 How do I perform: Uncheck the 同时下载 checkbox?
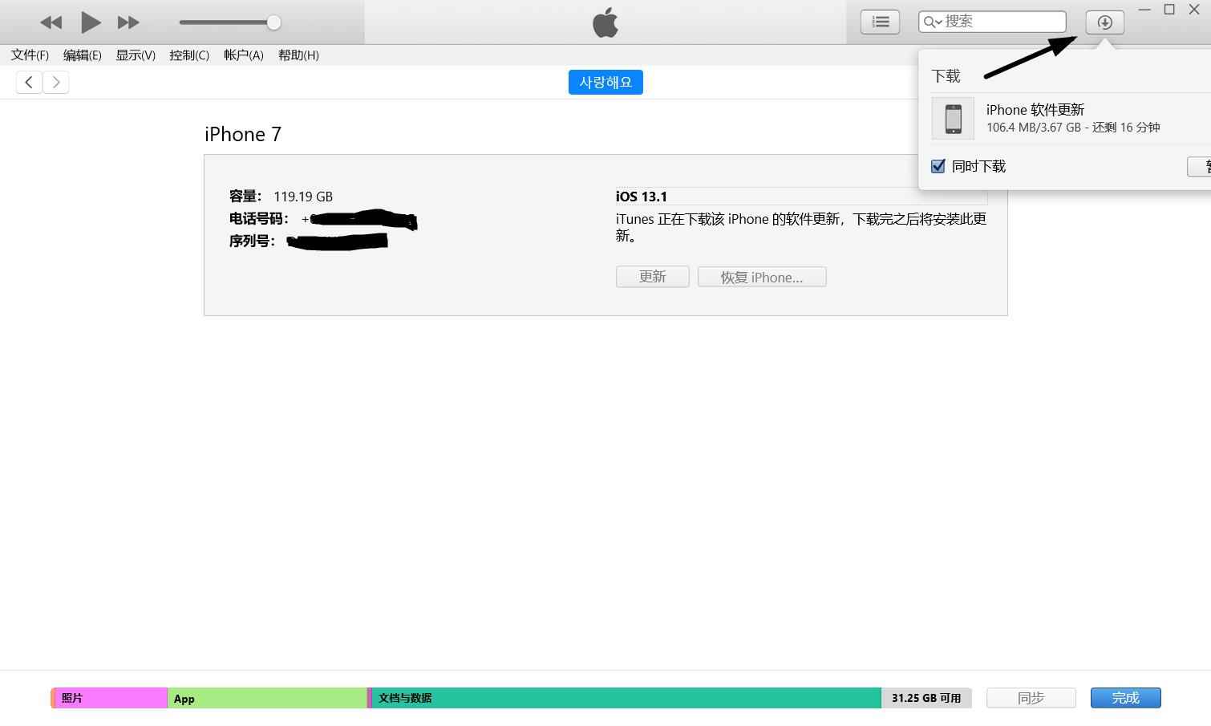tap(938, 166)
